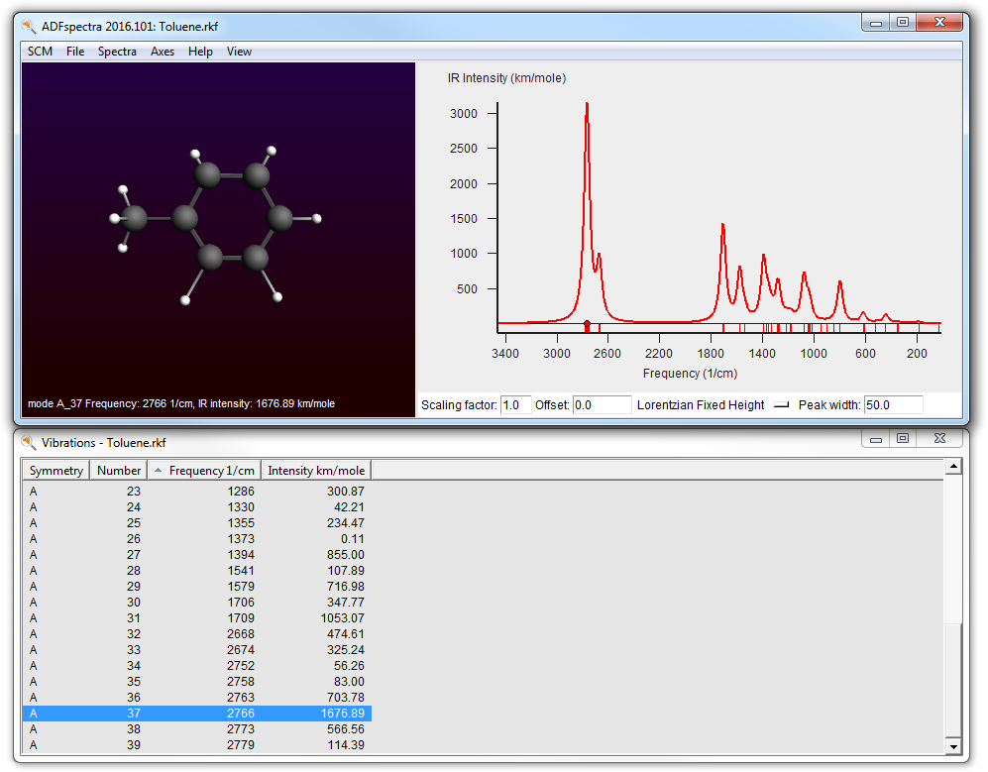Viewport: 988px width, 772px height.
Task: Maximize the ADFspectra window
Action: point(903,23)
